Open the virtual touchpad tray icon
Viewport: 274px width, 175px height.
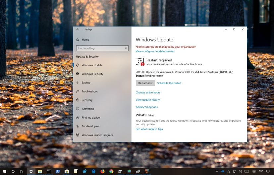[x=254, y=171]
